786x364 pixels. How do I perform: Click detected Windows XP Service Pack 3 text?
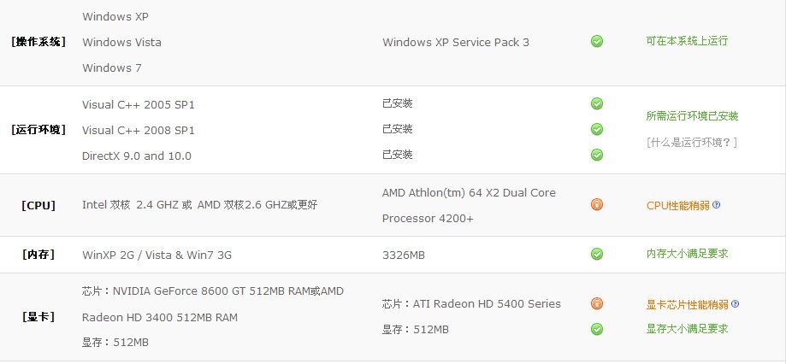[456, 42]
